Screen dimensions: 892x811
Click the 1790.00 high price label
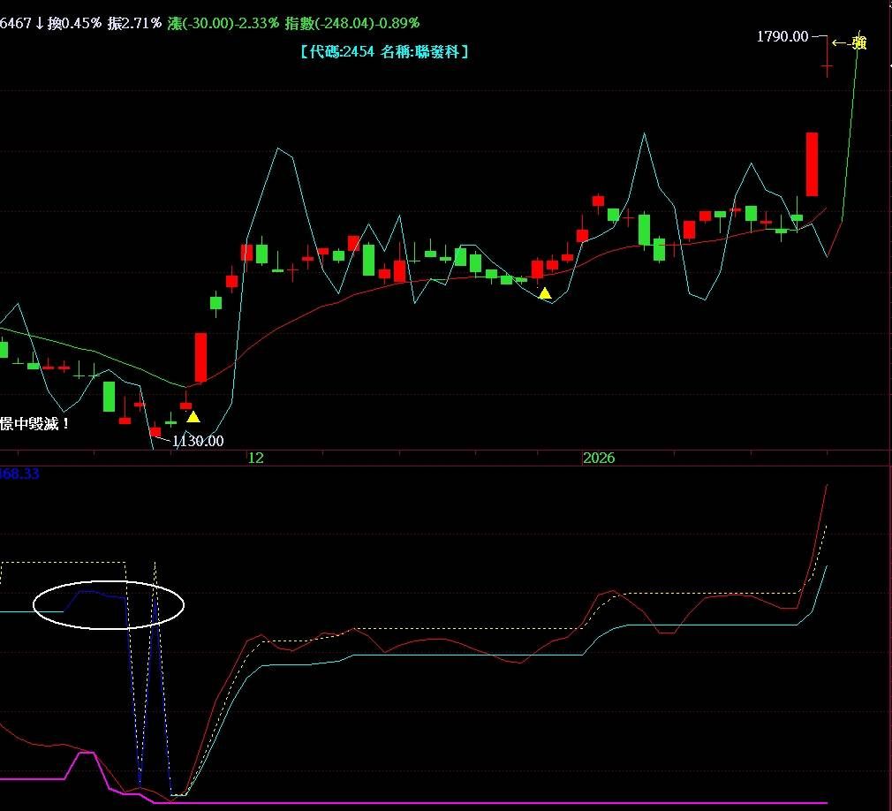[782, 36]
